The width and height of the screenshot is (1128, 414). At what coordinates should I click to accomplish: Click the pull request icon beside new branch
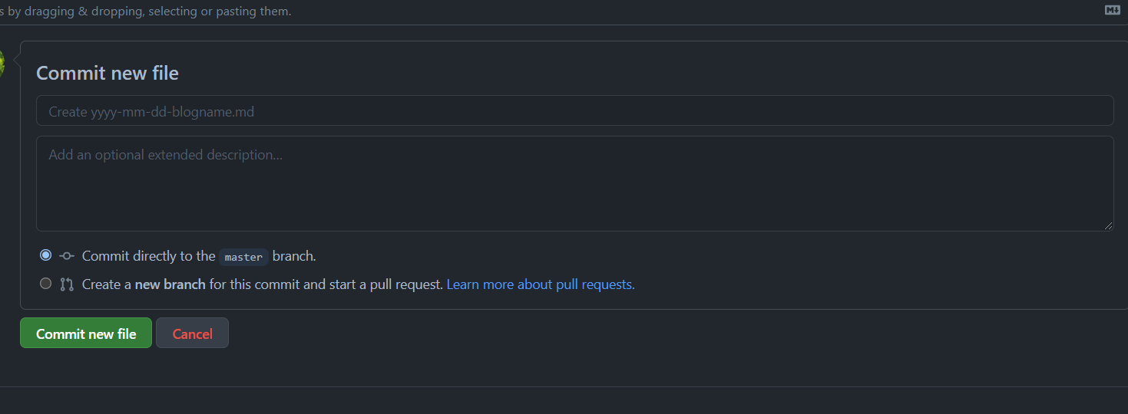coord(67,284)
